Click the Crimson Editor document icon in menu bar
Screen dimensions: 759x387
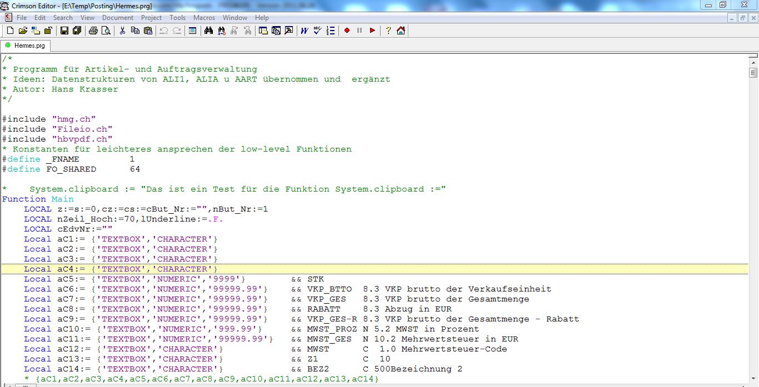(8, 17)
